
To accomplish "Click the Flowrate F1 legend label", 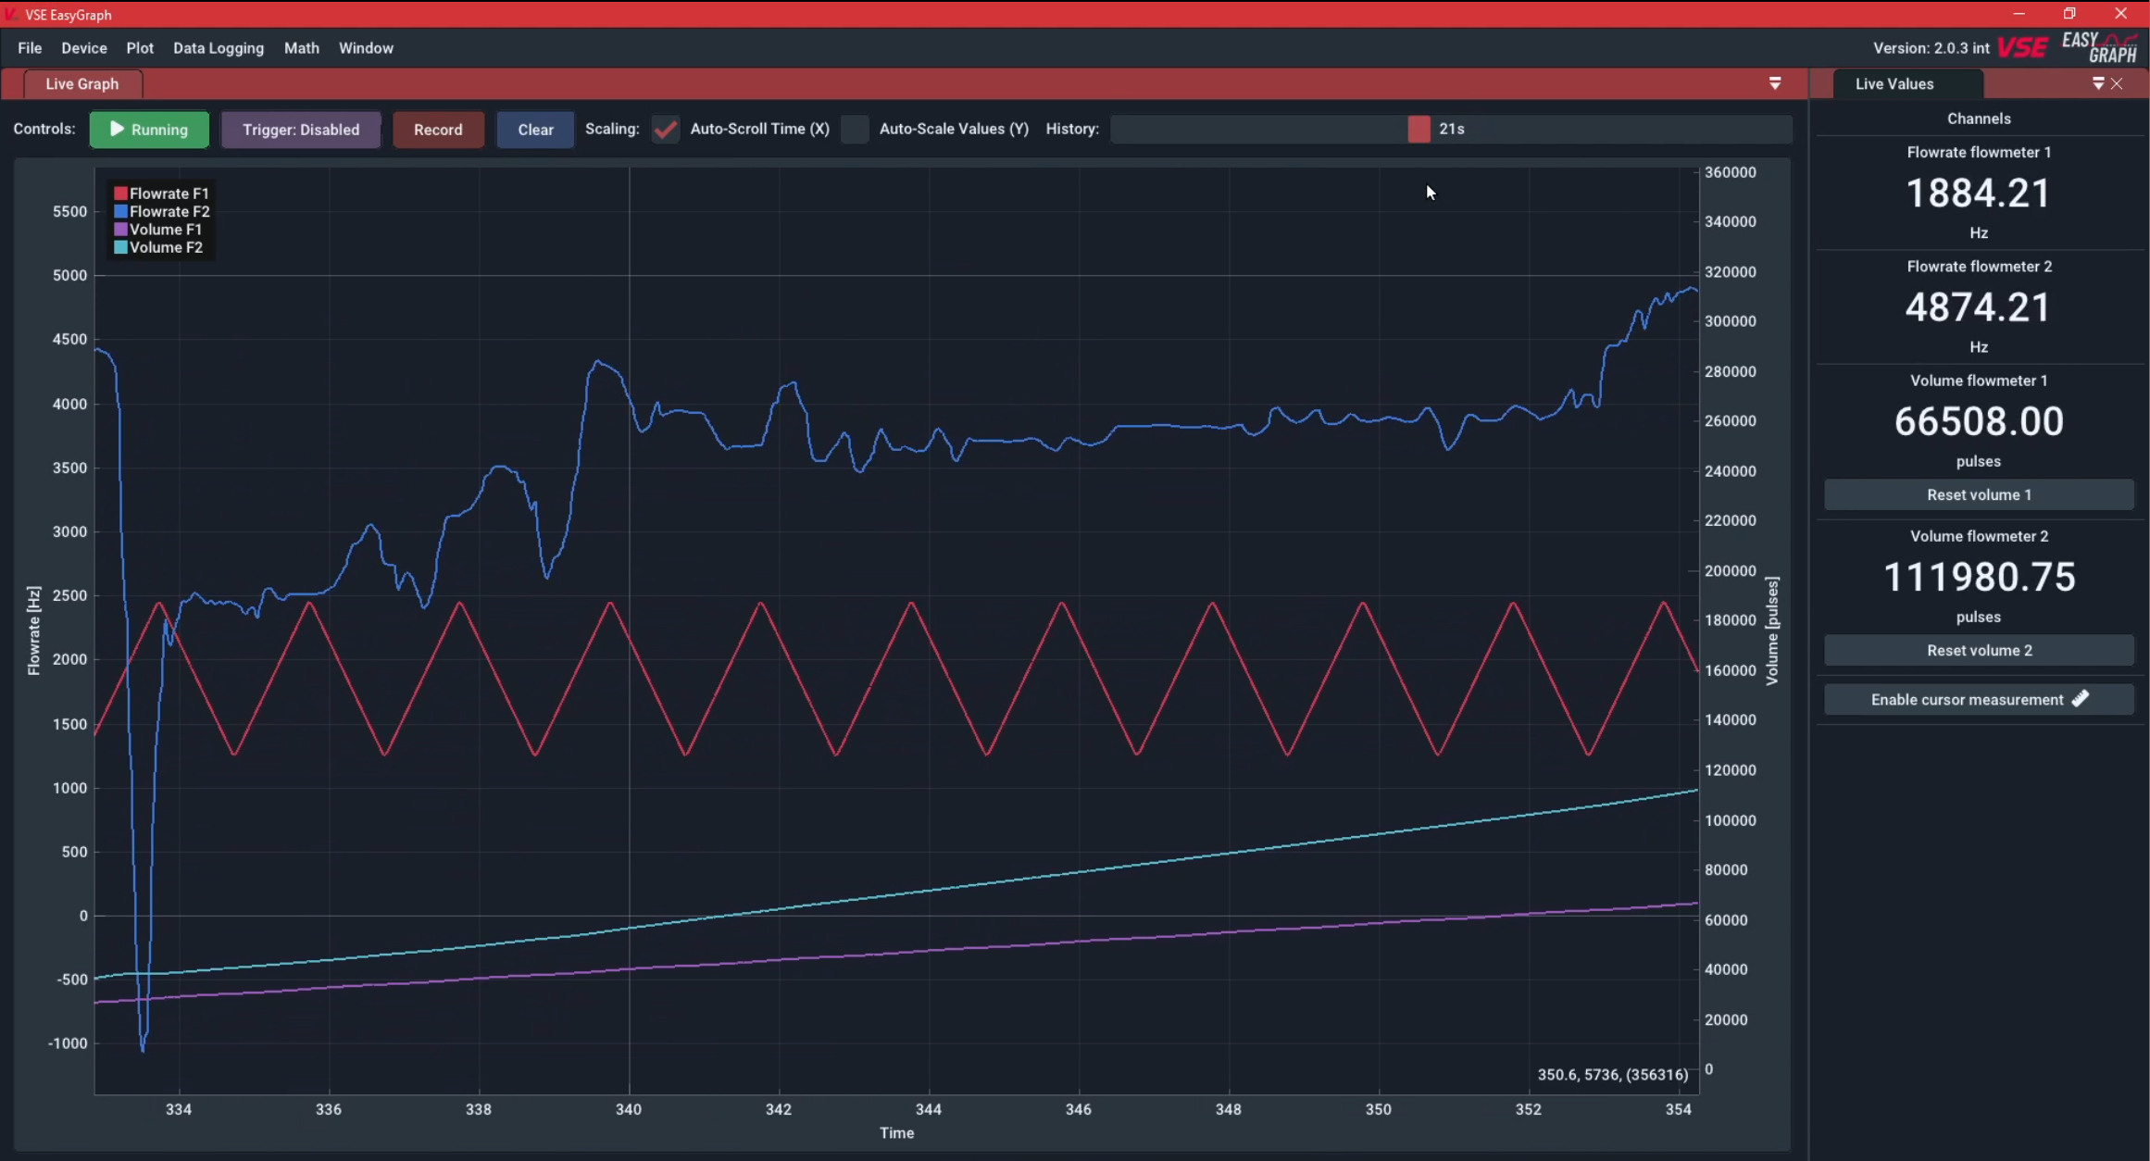I will click(x=169, y=193).
